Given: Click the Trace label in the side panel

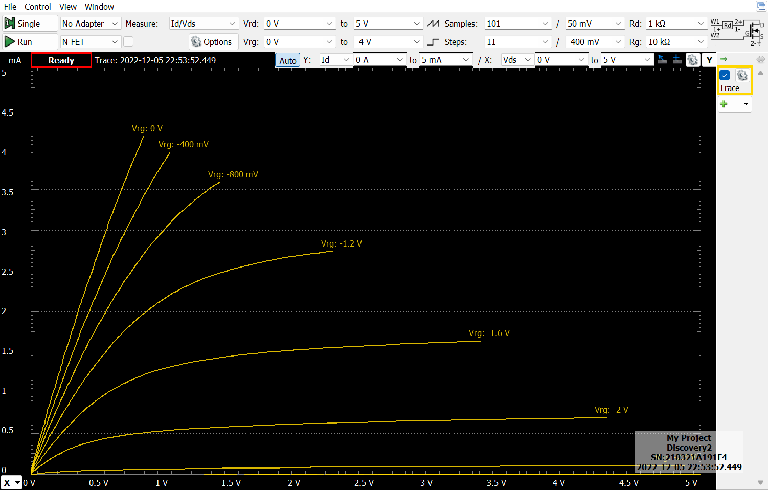Looking at the screenshot, I should 729,88.
